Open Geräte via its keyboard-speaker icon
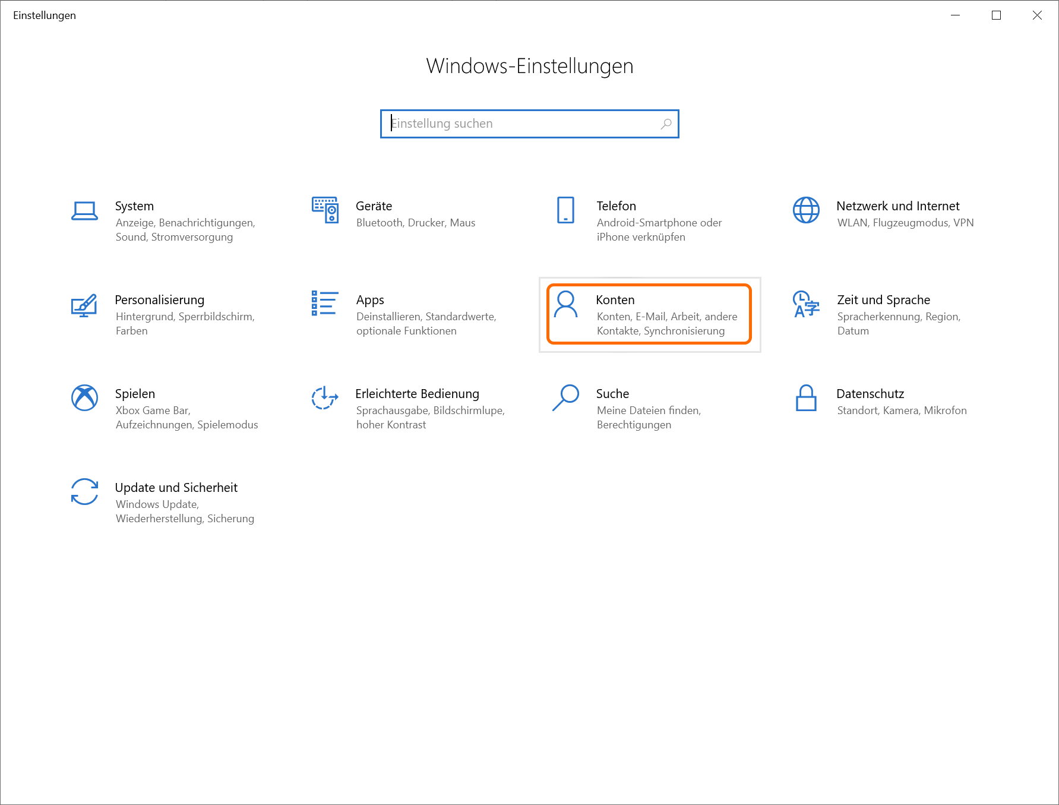The width and height of the screenshot is (1059, 805). coord(325,210)
